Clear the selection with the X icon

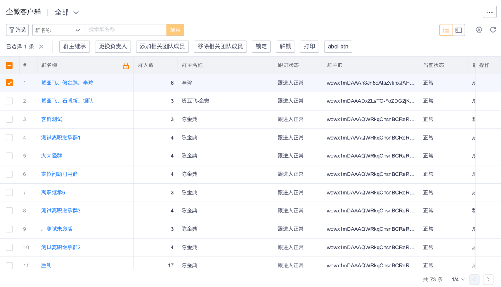point(41,47)
